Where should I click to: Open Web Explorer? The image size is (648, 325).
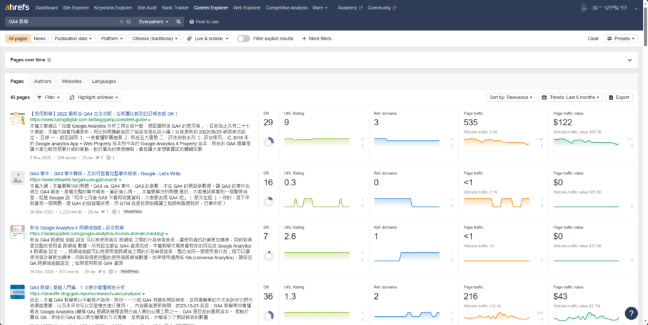tap(247, 8)
